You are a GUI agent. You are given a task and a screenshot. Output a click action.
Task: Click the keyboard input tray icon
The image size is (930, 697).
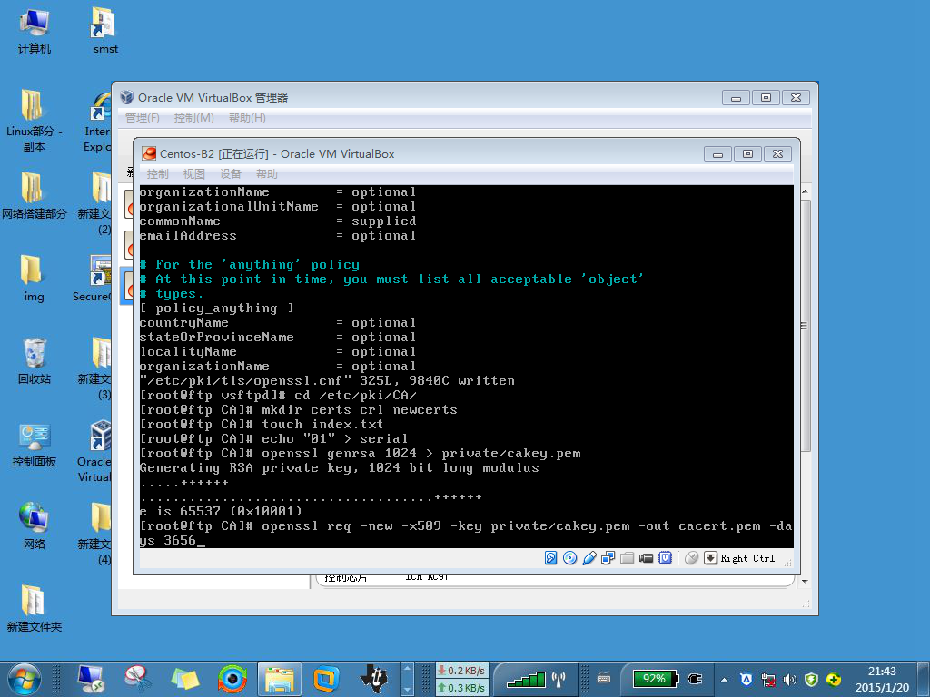point(604,678)
